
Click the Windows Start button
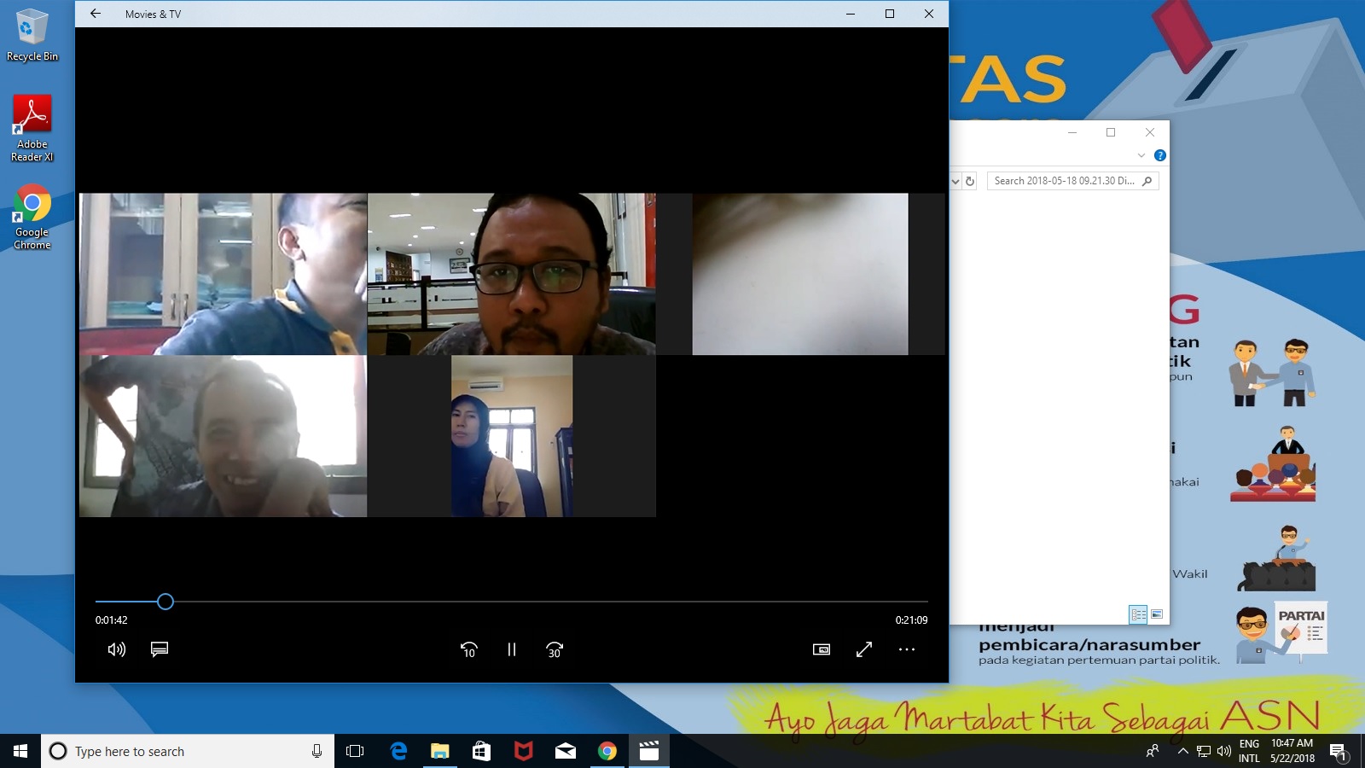(20, 751)
